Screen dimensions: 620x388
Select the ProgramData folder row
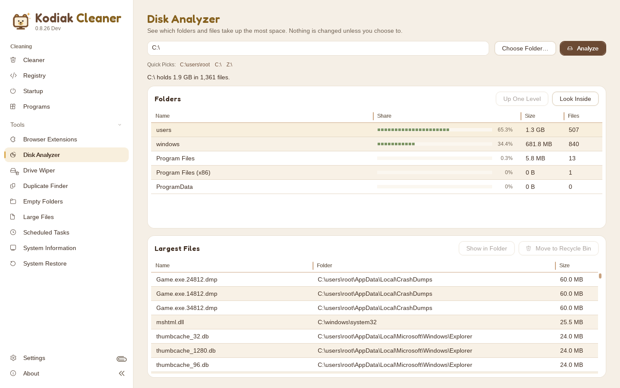tap(377, 187)
